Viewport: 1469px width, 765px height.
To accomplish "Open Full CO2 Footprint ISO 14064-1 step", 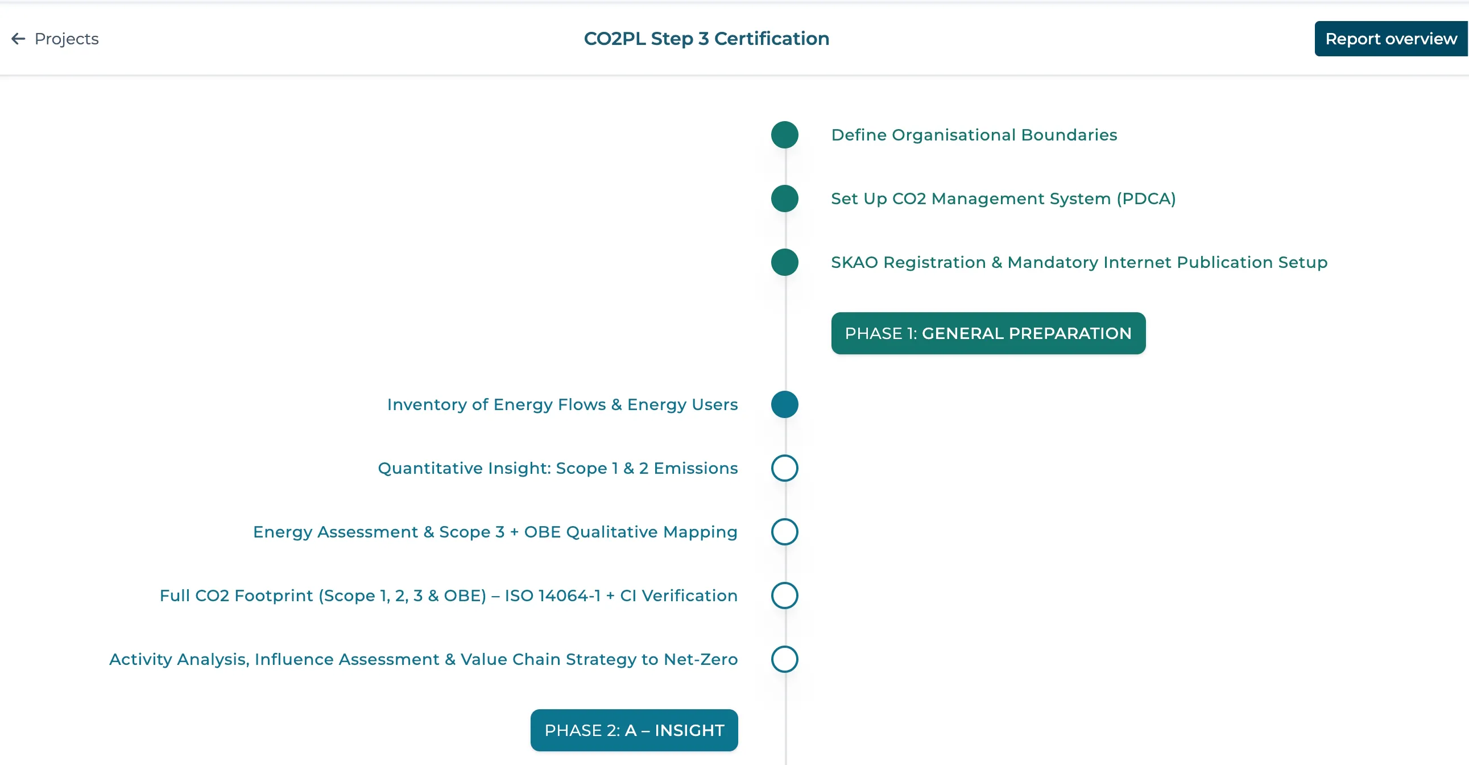I will 448,596.
